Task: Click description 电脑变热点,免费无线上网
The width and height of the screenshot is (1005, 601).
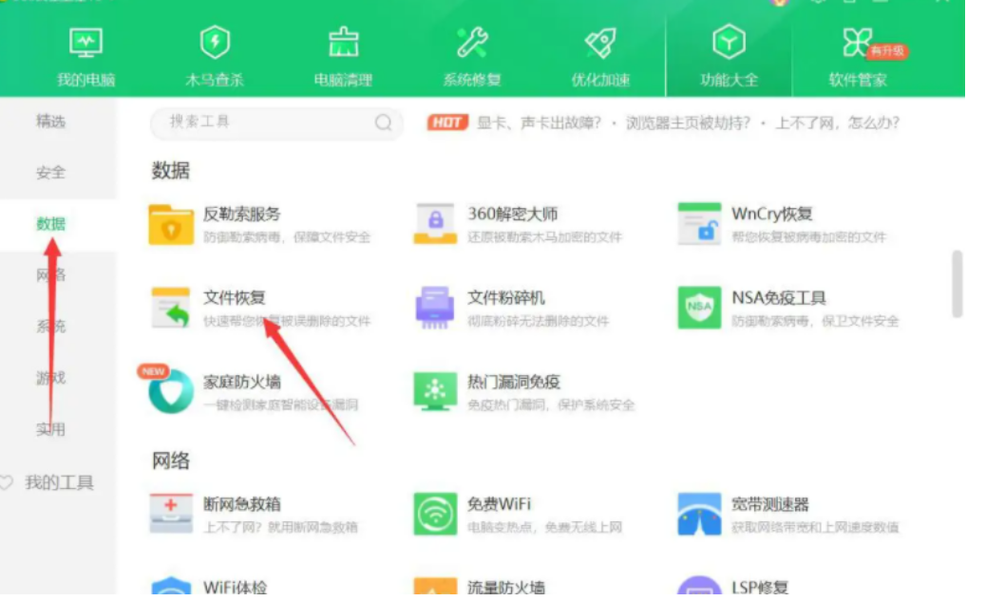Action: pyautogui.click(x=544, y=527)
